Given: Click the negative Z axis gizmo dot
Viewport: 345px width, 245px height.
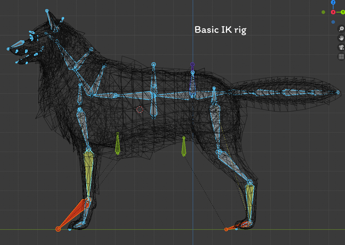Looking at the screenshot, I should pyautogui.click(x=333, y=22).
